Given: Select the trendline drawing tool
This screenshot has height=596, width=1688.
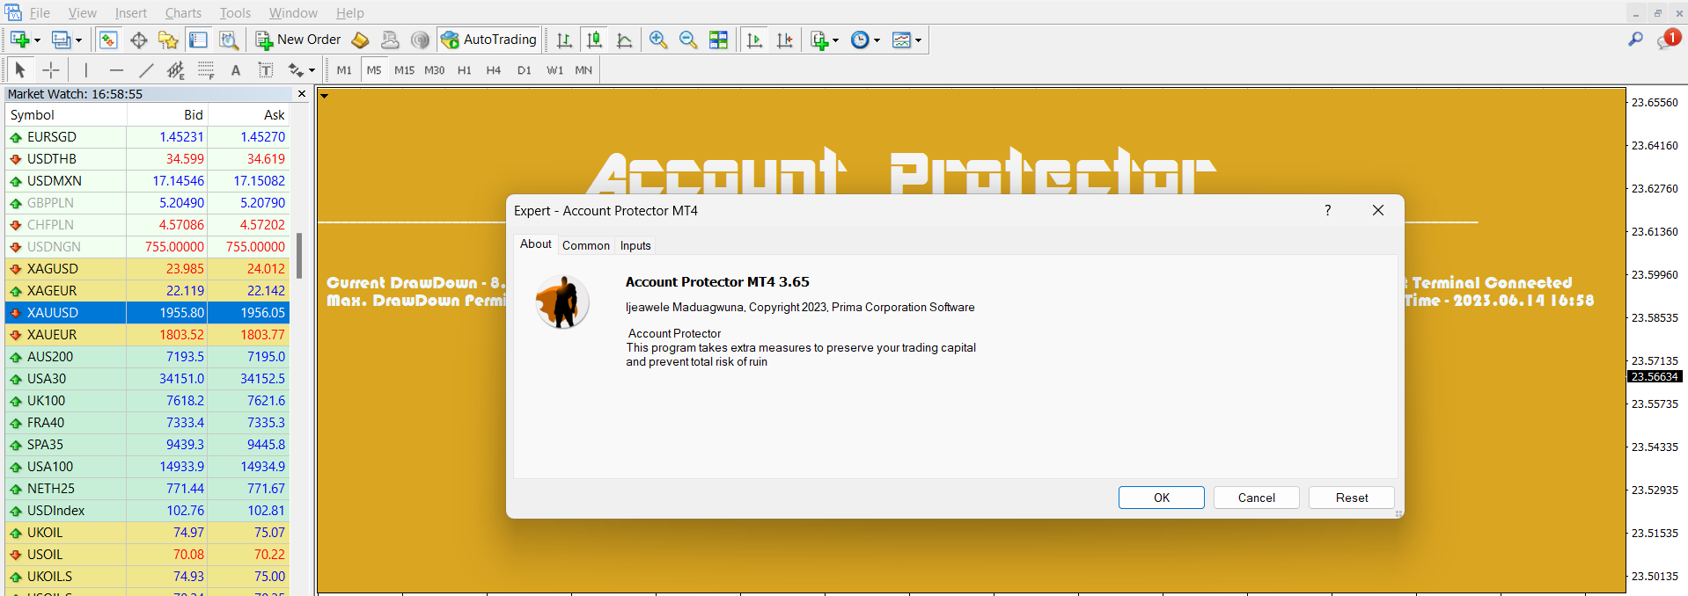Looking at the screenshot, I should (146, 70).
